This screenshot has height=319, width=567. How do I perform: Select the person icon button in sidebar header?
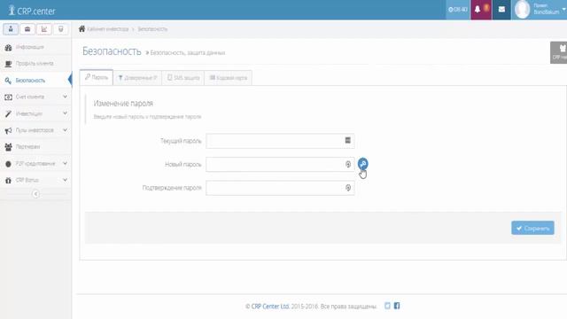pyautogui.click(x=11, y=29)
